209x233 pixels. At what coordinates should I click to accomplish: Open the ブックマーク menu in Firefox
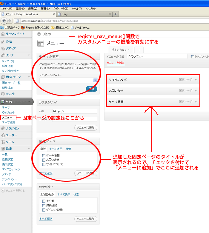pos(59,9)
